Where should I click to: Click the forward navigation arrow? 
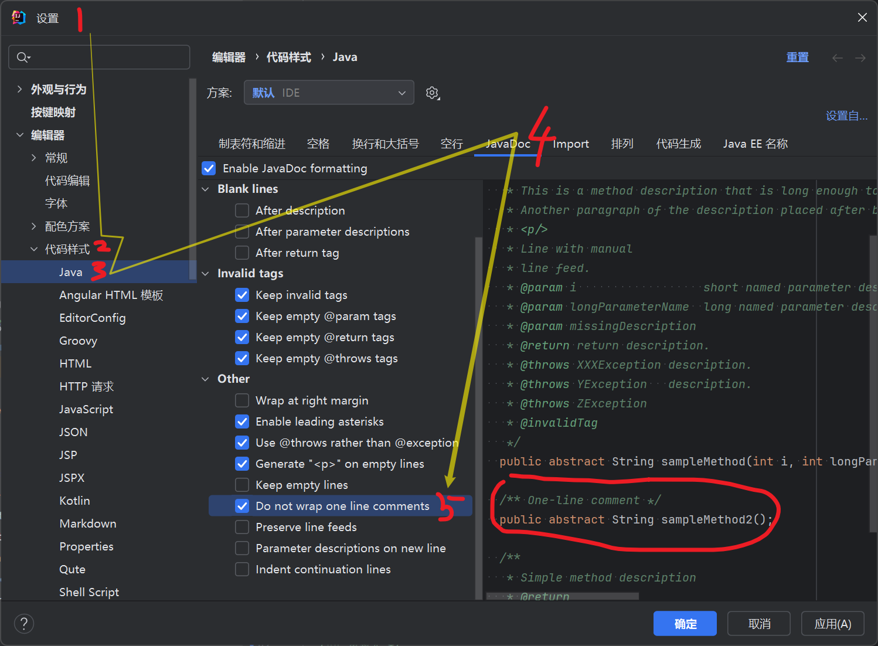pyautogui.click(x=860, y=57)
